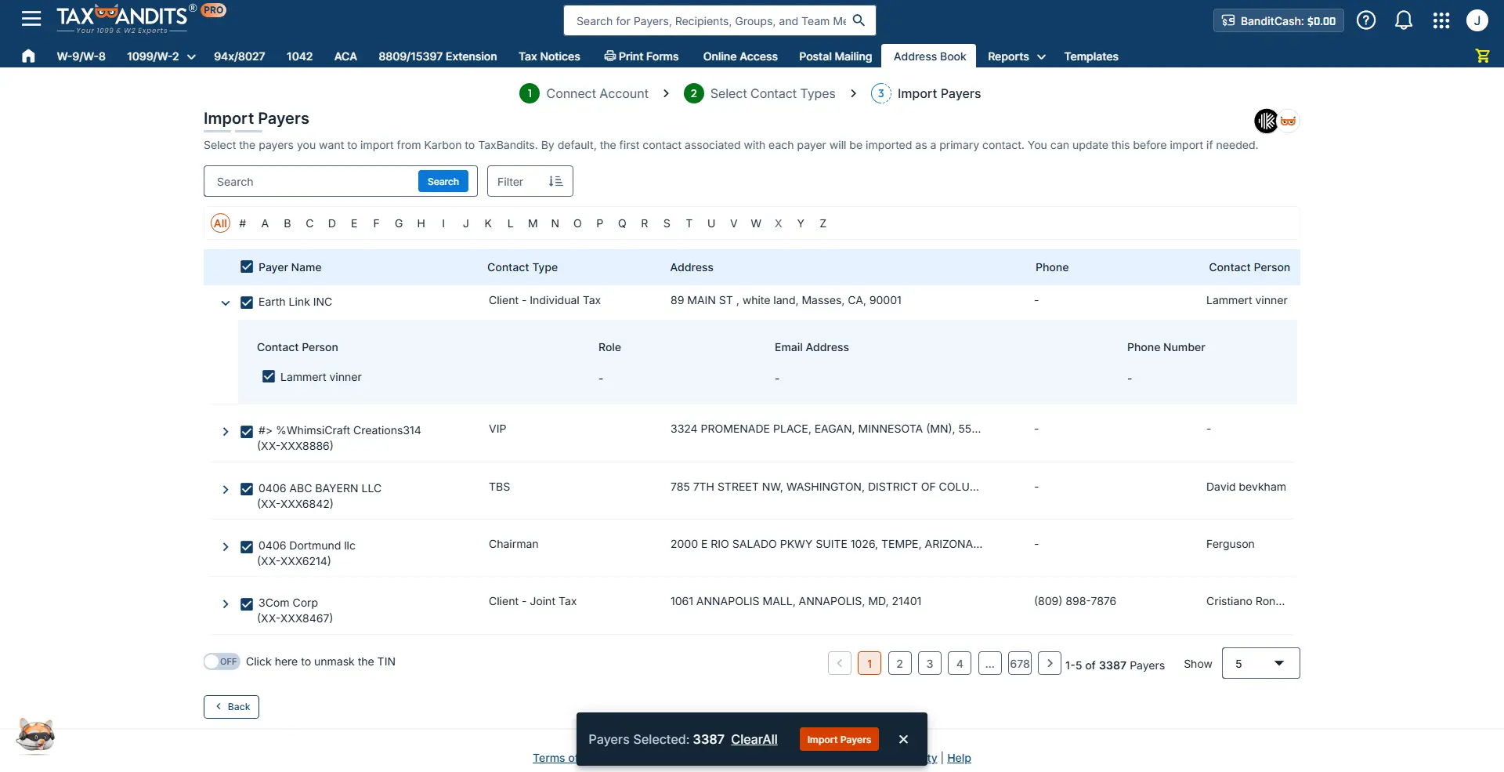The image size is (1504, 772).
Task: Click the sort icon in Filter box
Action: click(x=555, y=181)
